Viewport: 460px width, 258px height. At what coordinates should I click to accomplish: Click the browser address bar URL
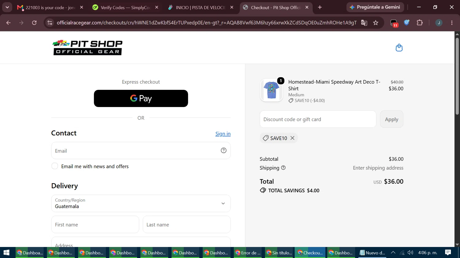click(207, 23)
